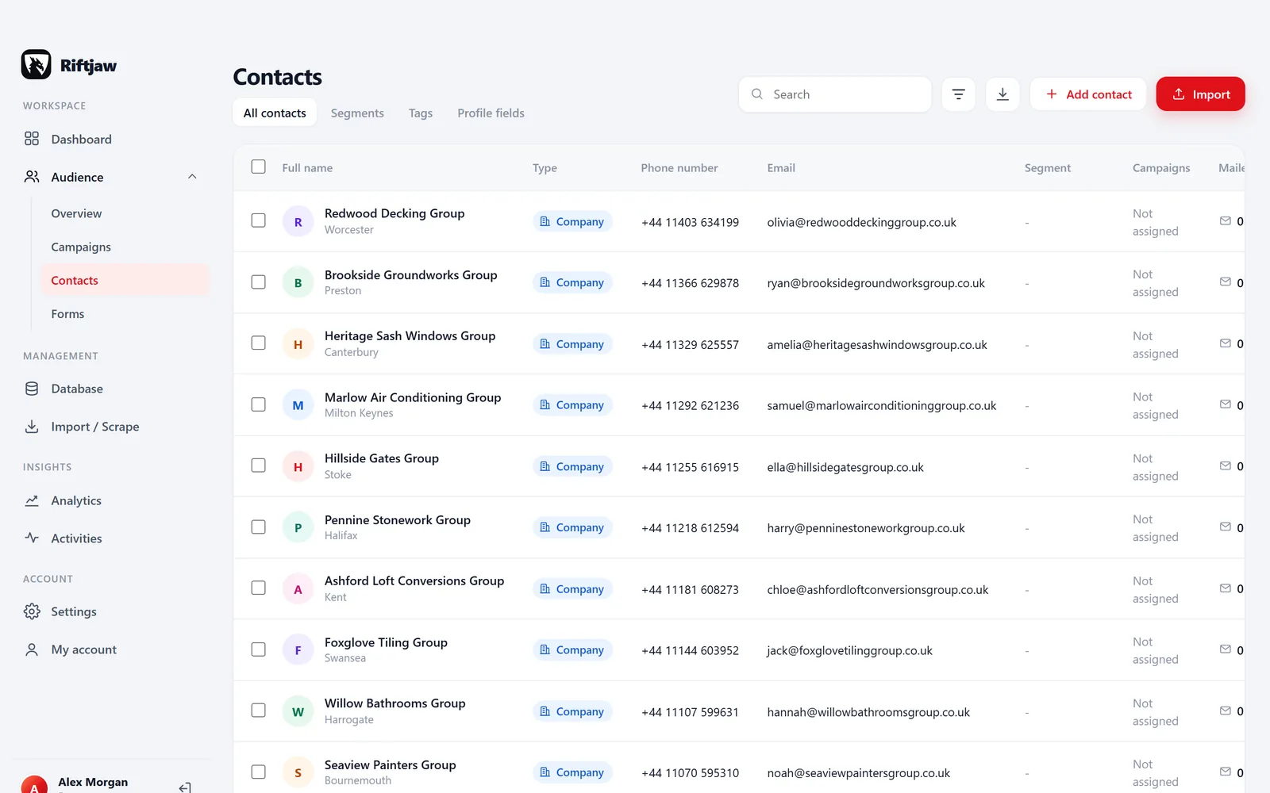Check the Brookside Groundworks Group checkbox
Screen dimensions: 1270x793
click(x=258, y=282)
